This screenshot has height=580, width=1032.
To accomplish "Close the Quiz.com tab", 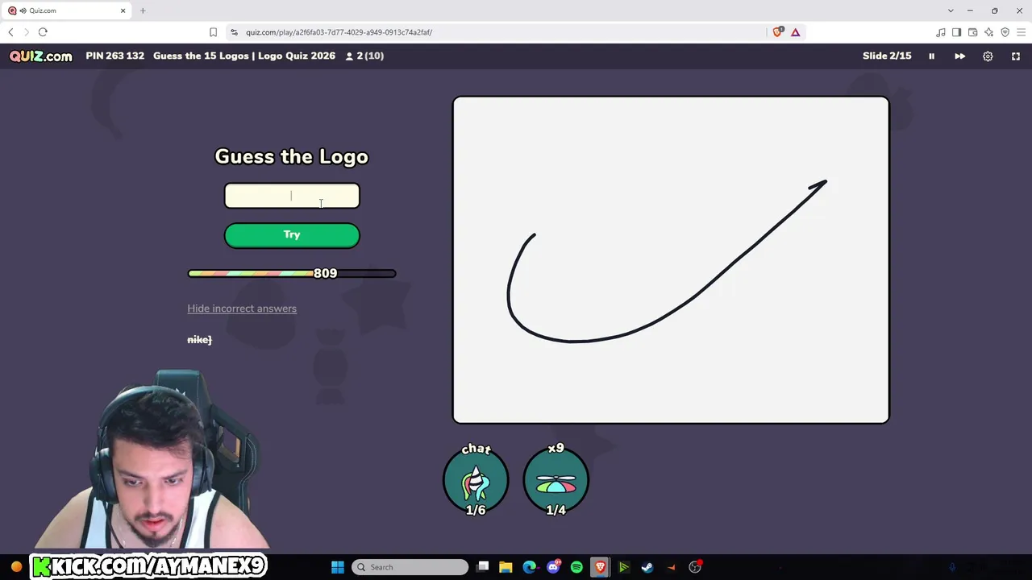I will (x=123, y=10).
